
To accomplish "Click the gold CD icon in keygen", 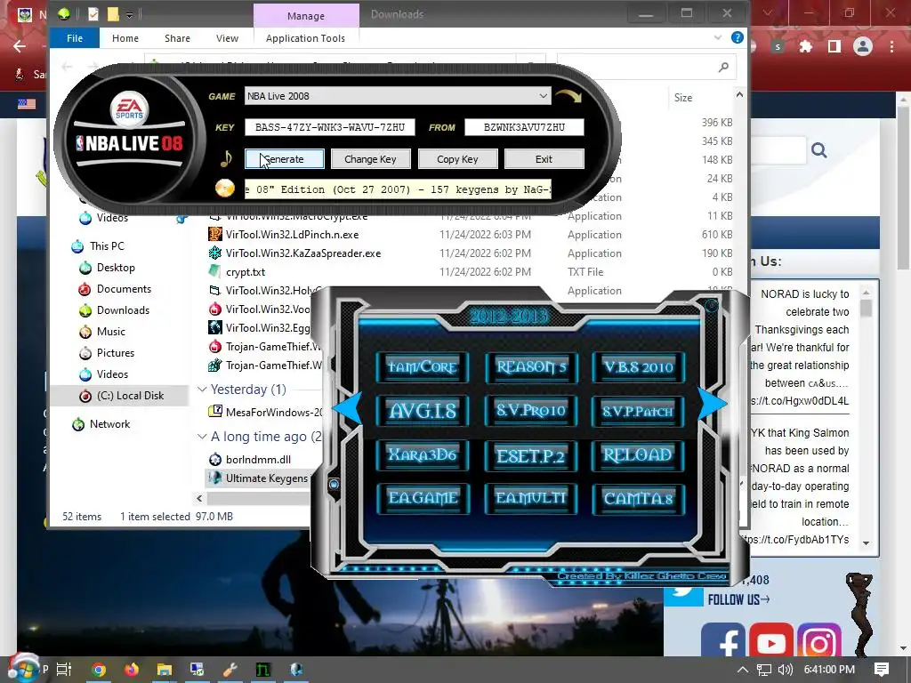I will click(225, 189).
